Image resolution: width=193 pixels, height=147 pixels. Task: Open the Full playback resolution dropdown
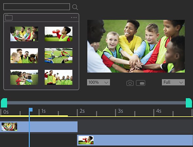point(173,82)
